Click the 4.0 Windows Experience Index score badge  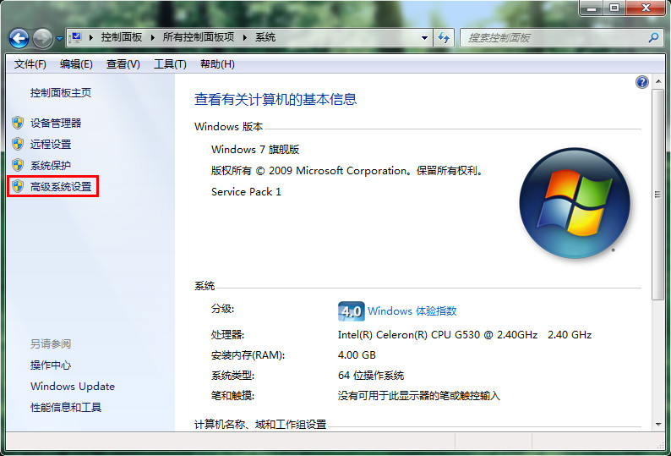coord(351,311)
